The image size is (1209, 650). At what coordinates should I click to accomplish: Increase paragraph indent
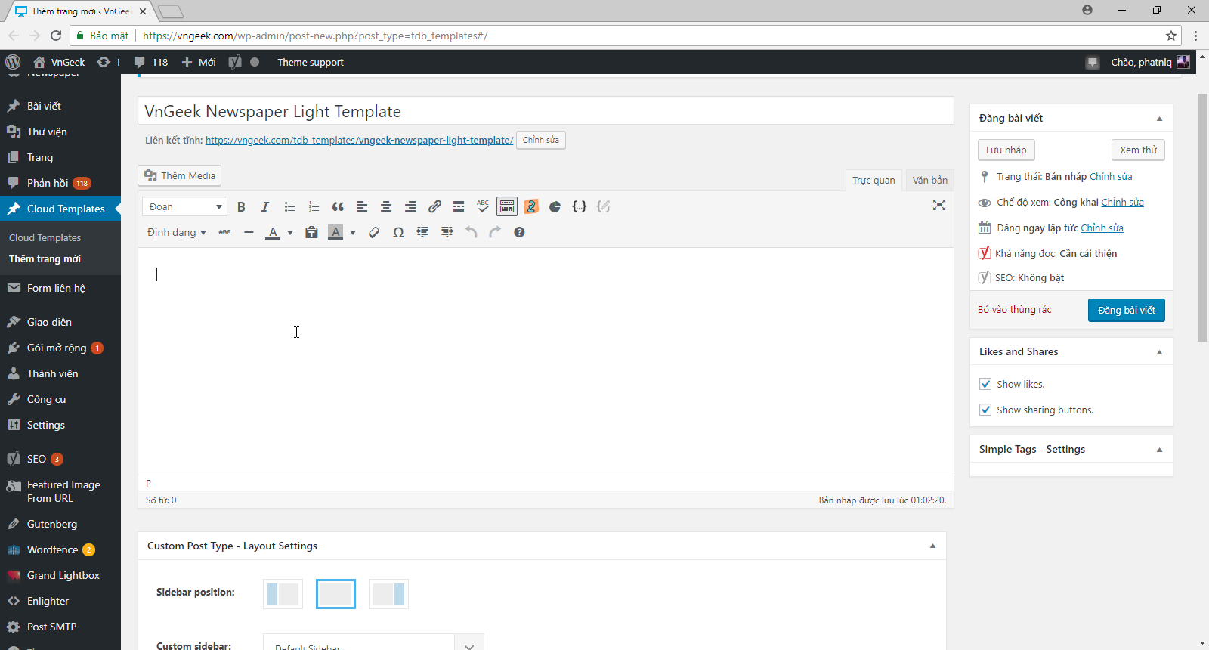[x=447, y=232]
